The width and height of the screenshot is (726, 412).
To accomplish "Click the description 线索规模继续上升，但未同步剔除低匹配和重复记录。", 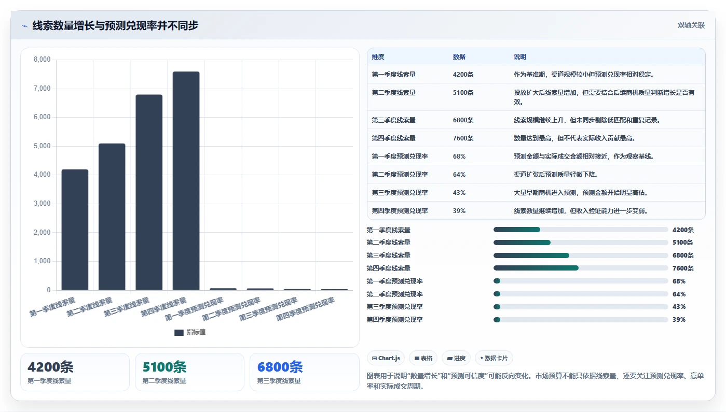I will (x=587, y=120).
